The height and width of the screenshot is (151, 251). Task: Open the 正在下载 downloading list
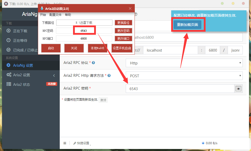20,31
